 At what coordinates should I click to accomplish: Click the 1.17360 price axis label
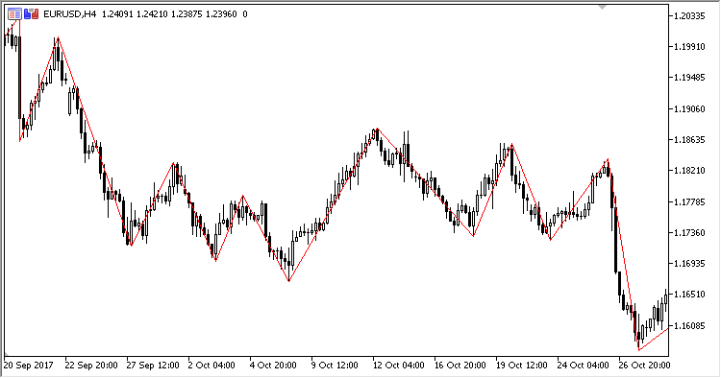(x=689, y=233)
